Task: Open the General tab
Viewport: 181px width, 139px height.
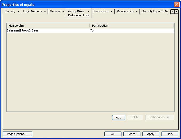Action: click(55, 11)
